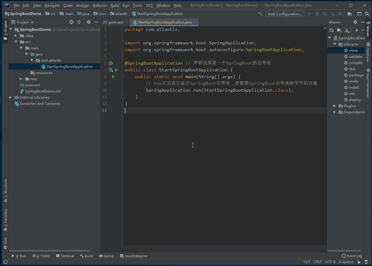Hide the Maven panel with minus icon
This screenshot has width=372, height=266.
[363, 22]
